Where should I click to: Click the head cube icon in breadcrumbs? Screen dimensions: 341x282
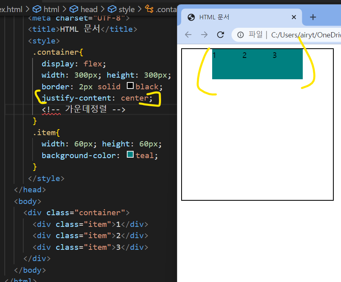coord(74,9)
